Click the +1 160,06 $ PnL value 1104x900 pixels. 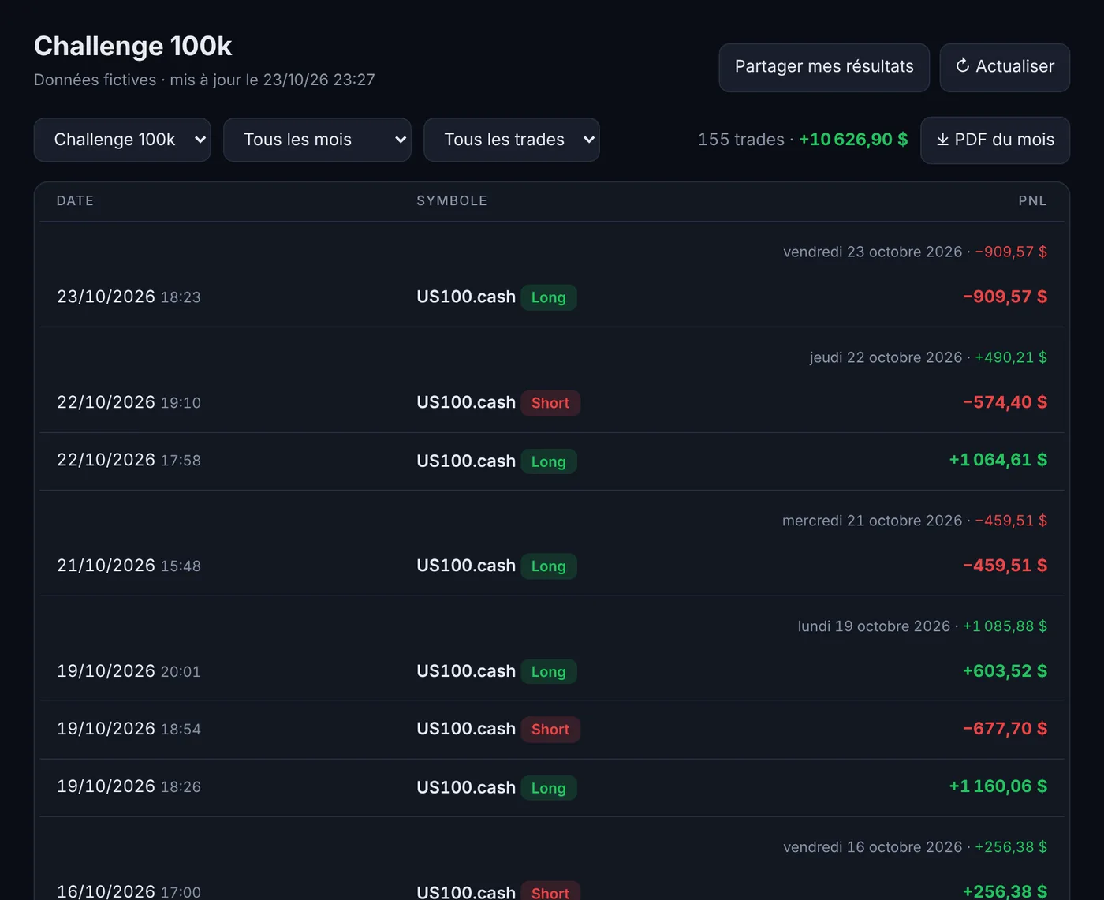pyautogui.click(x=998, y=786)
